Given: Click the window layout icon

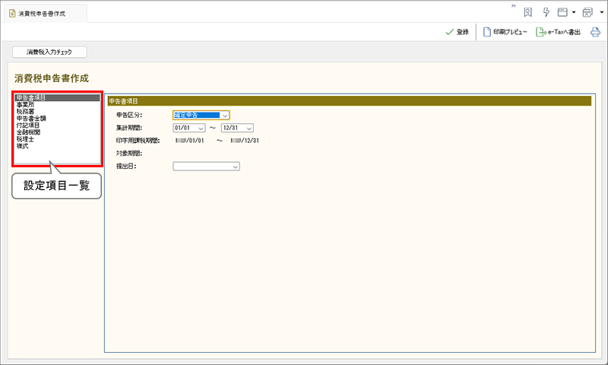Looking at the screenshot, I should (563, 12).
